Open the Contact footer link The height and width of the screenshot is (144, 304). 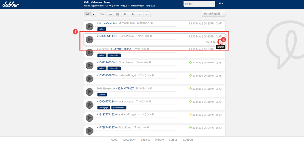[x=174, y=140]
